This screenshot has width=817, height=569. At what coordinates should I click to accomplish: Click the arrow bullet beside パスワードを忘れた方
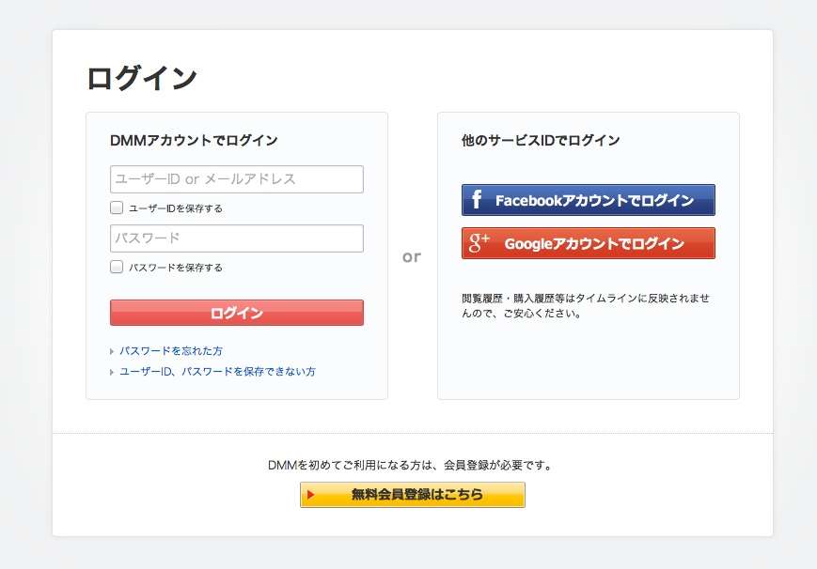click(x=112, y=351)
